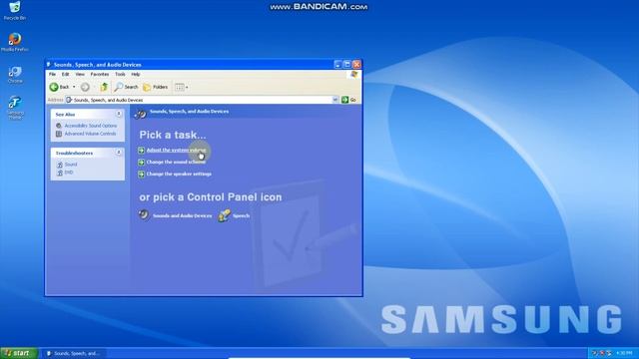Click the Sound troubleshooter question icon

tap(60, 165)
